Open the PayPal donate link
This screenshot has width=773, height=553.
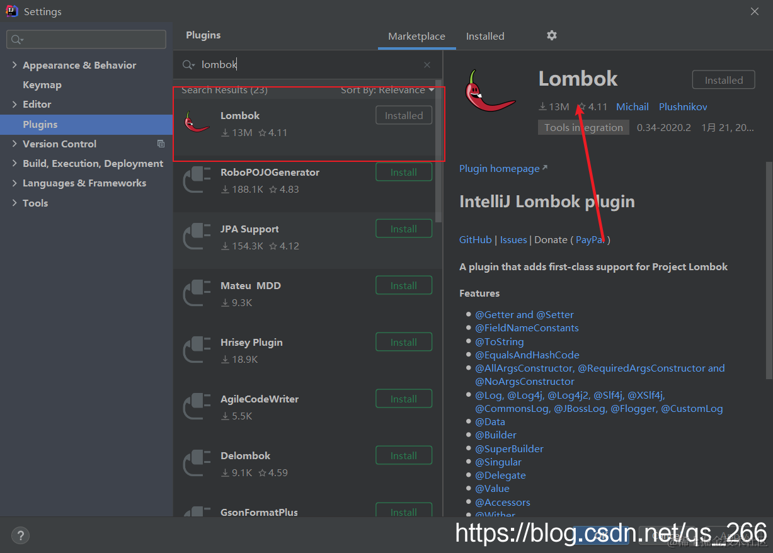[590, 239]
